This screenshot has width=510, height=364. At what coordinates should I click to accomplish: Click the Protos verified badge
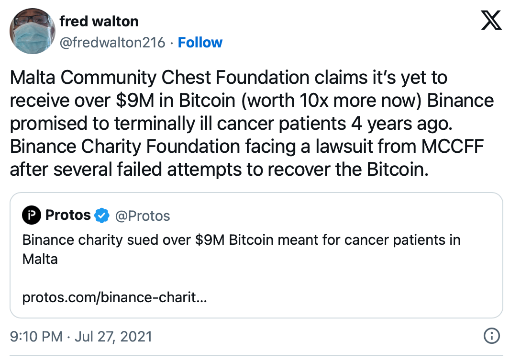[101, 216]
